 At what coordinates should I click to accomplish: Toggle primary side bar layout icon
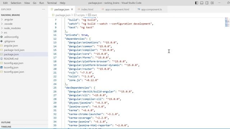(x=197, y=3)
